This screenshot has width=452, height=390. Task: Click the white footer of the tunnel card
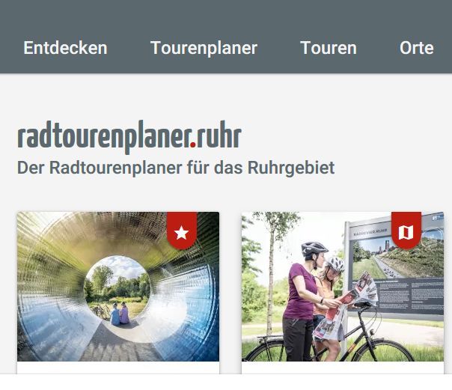coord(118,368)
